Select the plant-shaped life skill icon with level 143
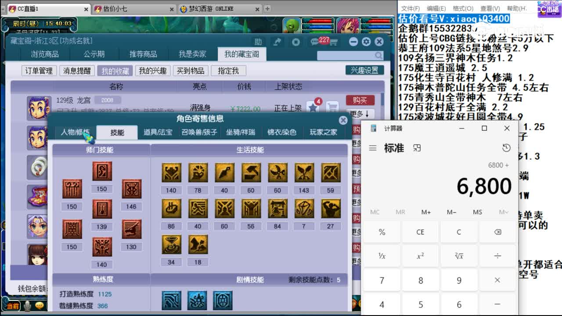The width and height of the screenshot is (562, 316). 304,173
